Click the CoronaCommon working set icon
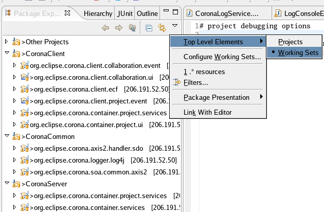Viewport: 324px width, 212px height. (16, 136)
